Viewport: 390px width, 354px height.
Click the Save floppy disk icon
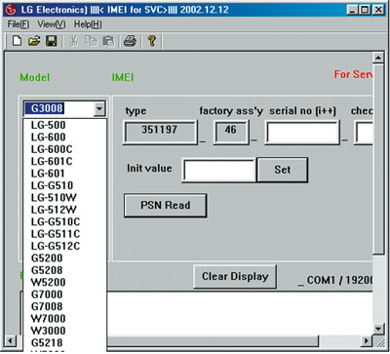(x=52, y=41)
